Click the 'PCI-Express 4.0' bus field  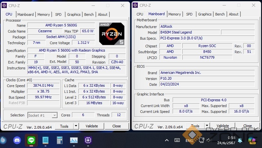click(x=214, y=100)
